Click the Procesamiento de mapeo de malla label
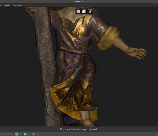This screenshot has width=158, height=136. 79,129
